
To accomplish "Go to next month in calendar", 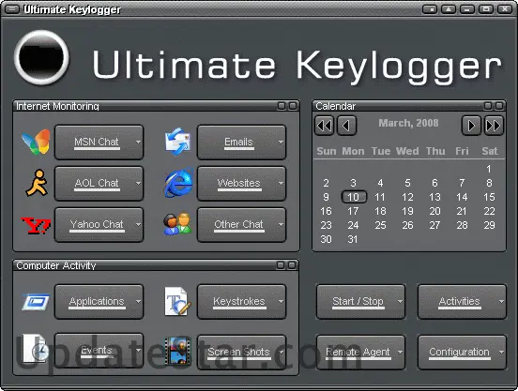I will [471, 126].
